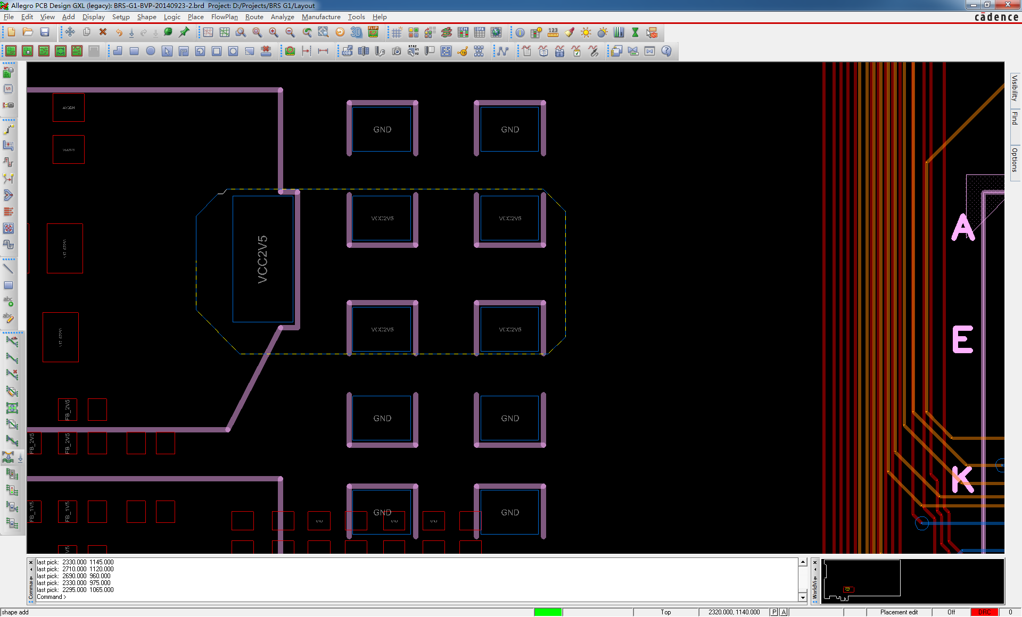Select the Copy tool
The height and width of the screenshot is (617, 1022).
click(87, 32)
